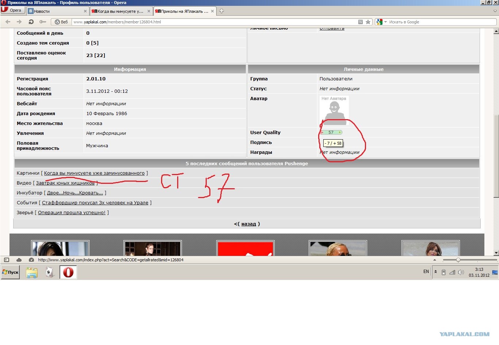
Task: Open 'Когда вы минусуете уже заминусованного' link
Action: tap(94, 173)
